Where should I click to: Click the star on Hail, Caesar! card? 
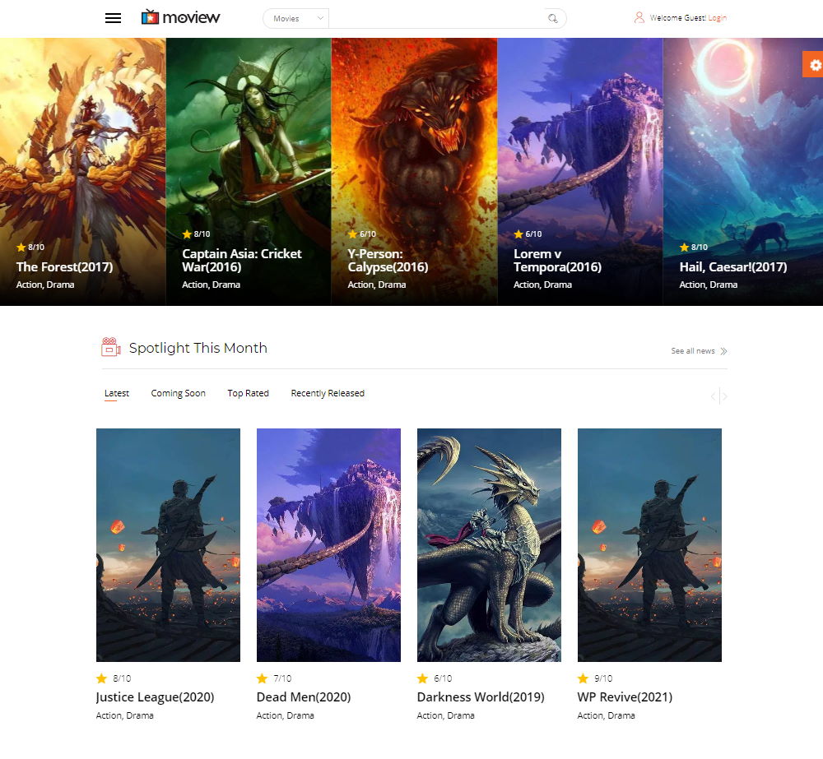pos(685,247)
